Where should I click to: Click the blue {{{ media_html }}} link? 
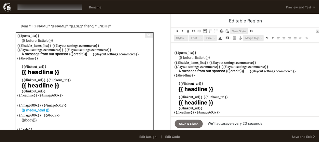click(35, 110)
